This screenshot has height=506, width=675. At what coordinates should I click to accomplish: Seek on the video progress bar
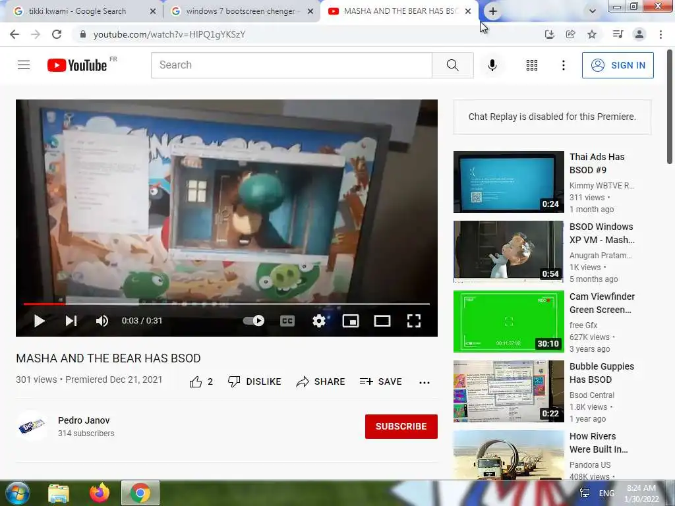(x=227, y=304)
